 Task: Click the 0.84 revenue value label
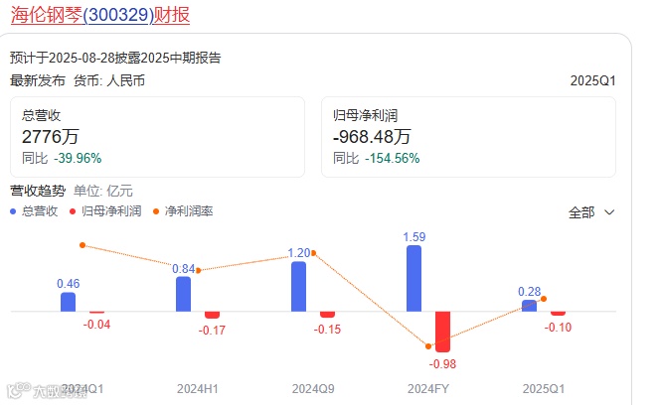(x=184, y=269)
